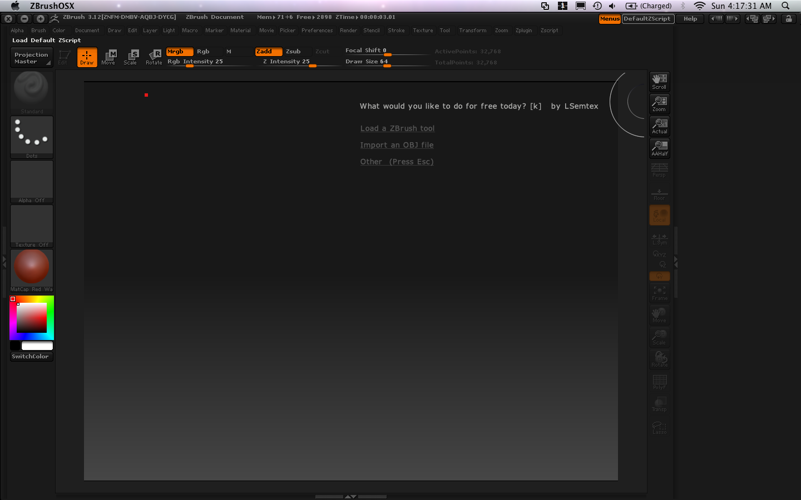The height and width of the screenshot is (500, 801).
Task: Select the Draw tool in the top toolbar
Action: click(x=87, y=57)
